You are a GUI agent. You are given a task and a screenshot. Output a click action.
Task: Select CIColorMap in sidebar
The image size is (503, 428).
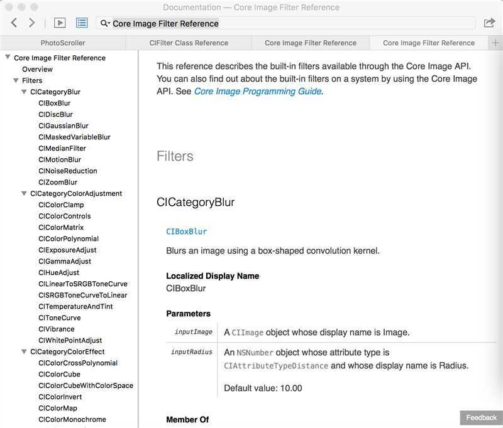click(x=58, y=408)
